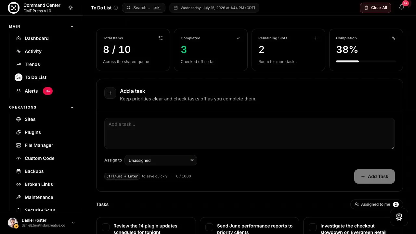Click the File Manager icon
The width and height of the screenshot is (416, 234).
(19, 145)
